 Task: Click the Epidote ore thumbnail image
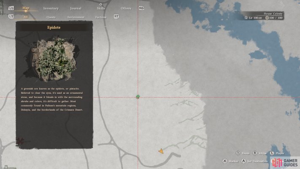54,60
